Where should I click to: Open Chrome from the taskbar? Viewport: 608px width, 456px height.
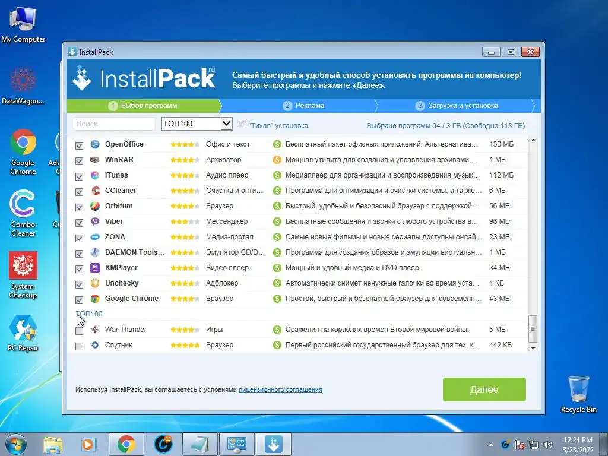(126, 444)
